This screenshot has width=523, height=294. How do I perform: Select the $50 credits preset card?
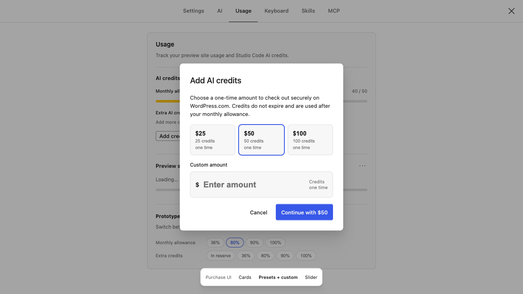tap(261, 140)
